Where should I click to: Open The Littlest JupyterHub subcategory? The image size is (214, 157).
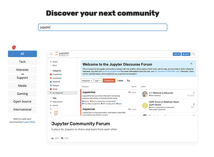click(x=92, y=104)
